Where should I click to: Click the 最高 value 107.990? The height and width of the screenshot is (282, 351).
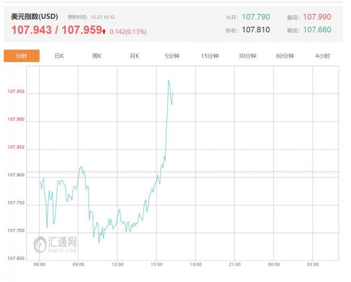coord(317,17)
